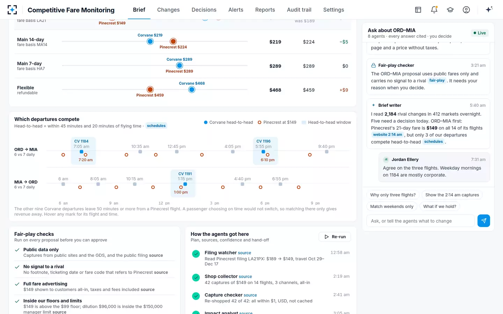503x314 pixels.
Task: Select the CV 1184 7:05 am departure marker
Action: [x=81, y=152]
